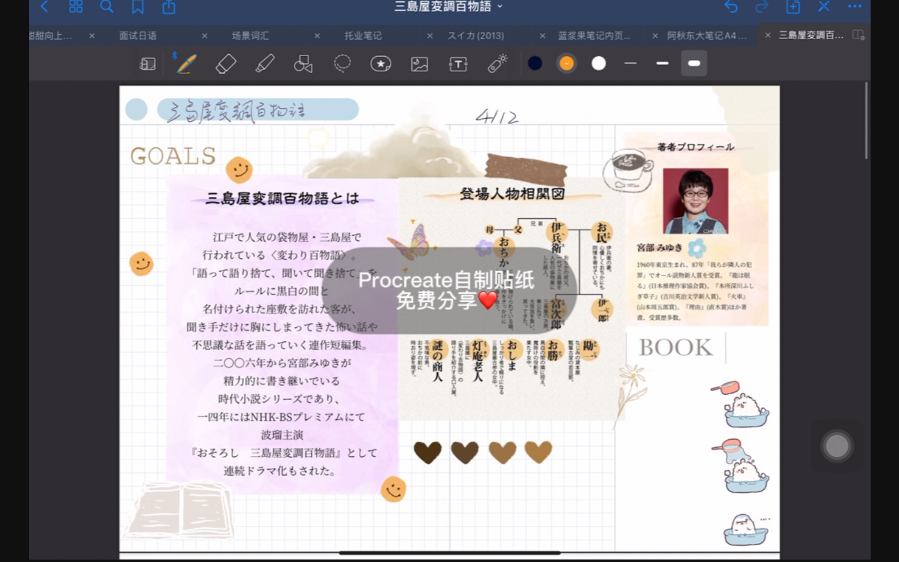
Task: Tap the AssistiveTouch floating button
Action: click(837, 446)
